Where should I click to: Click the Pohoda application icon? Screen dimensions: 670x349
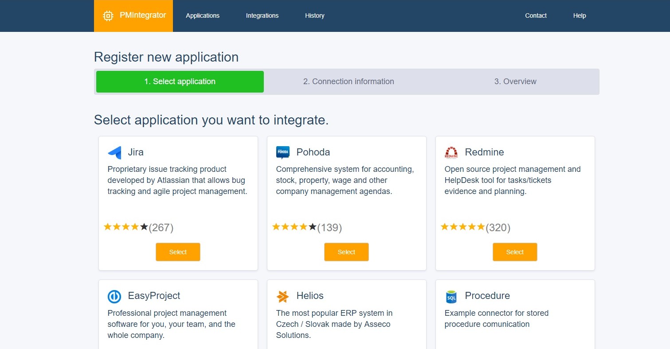(x=282, y=152)
